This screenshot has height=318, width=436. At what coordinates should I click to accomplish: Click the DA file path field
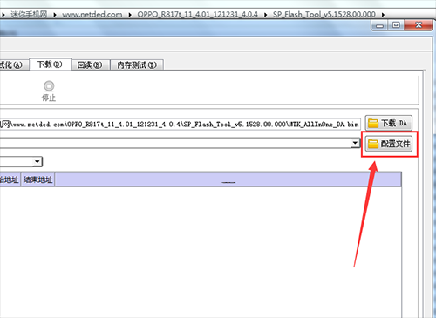tap(181, 125)
